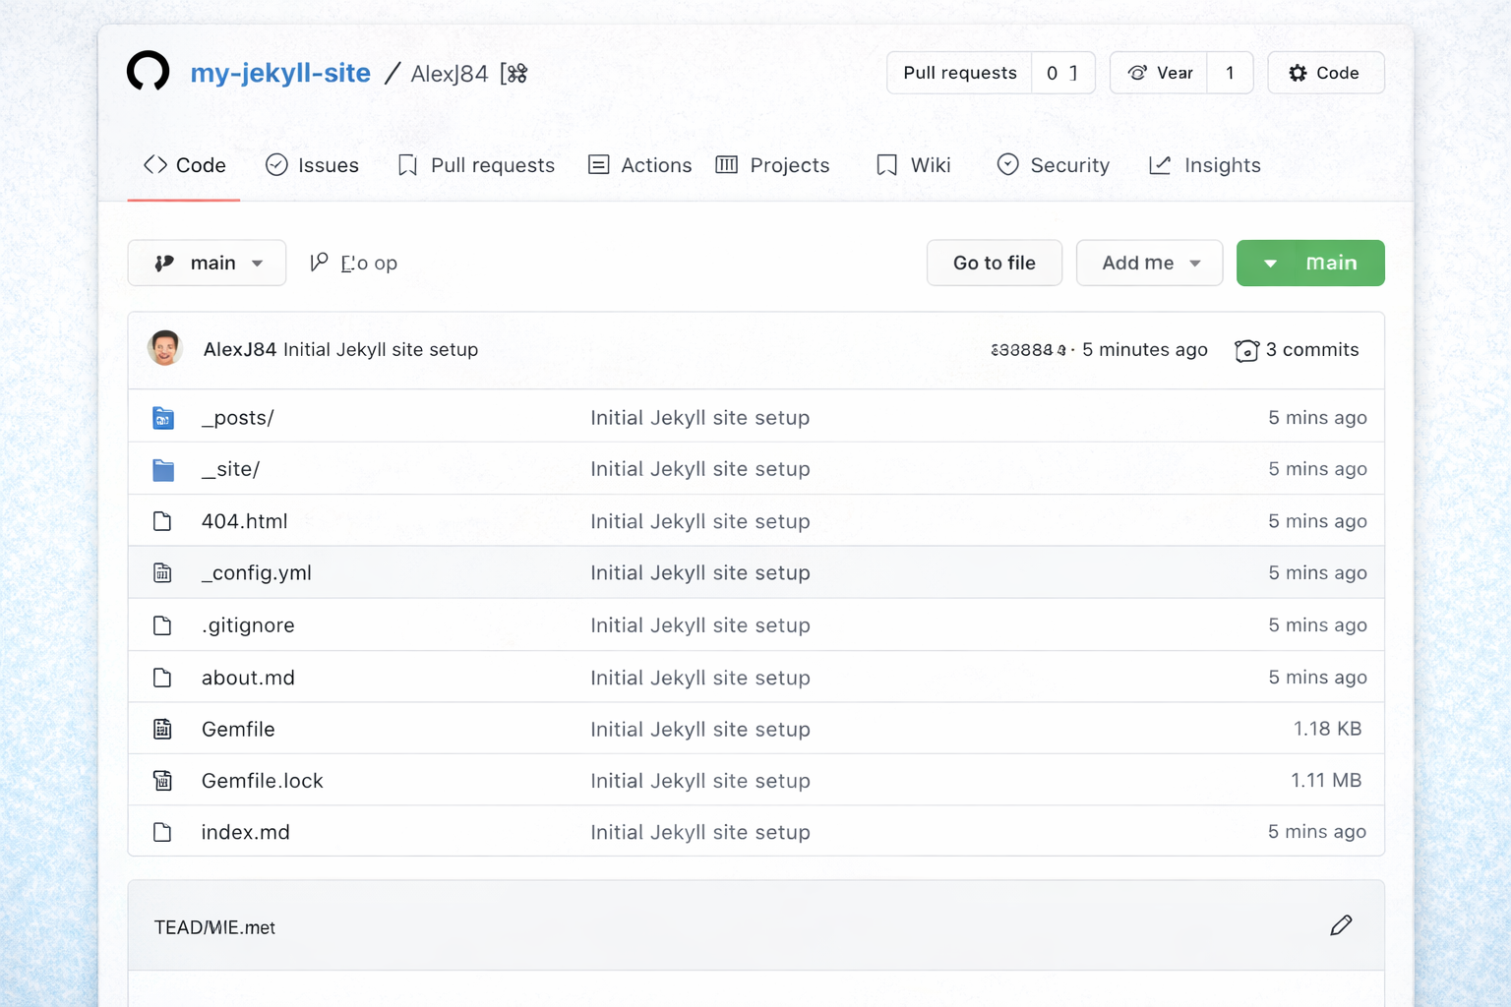The image size is (1511, 1007).
Task: Click the _config.yml file icon
Action: tap(162, 572)
